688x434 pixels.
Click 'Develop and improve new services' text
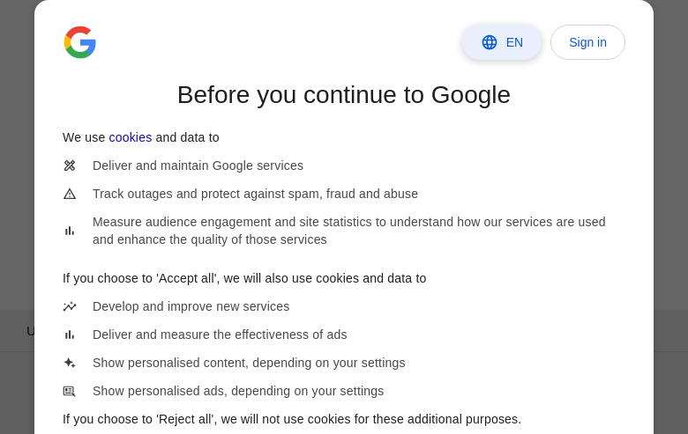pos(191,306)
